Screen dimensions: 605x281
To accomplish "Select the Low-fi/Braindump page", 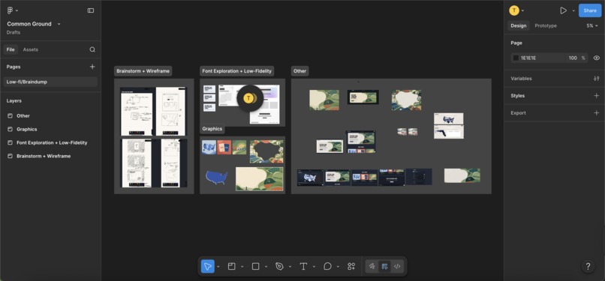I will 50,82.
